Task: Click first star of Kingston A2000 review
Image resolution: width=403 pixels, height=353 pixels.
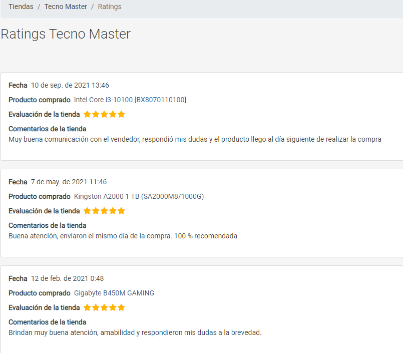Action: click(x=88, y=211)
